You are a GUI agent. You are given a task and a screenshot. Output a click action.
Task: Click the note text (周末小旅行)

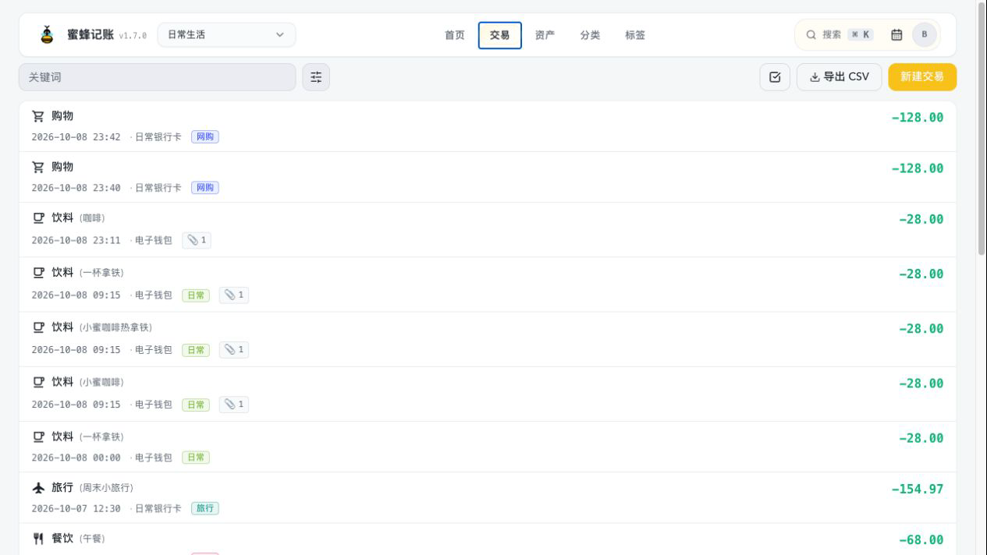point(106,488)
